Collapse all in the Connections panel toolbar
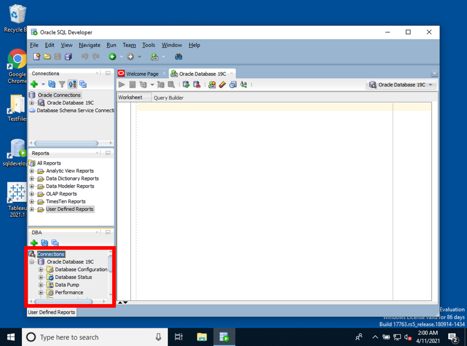Screen dimensions: 467x346 pyautogui.click(x=83, y=84)
